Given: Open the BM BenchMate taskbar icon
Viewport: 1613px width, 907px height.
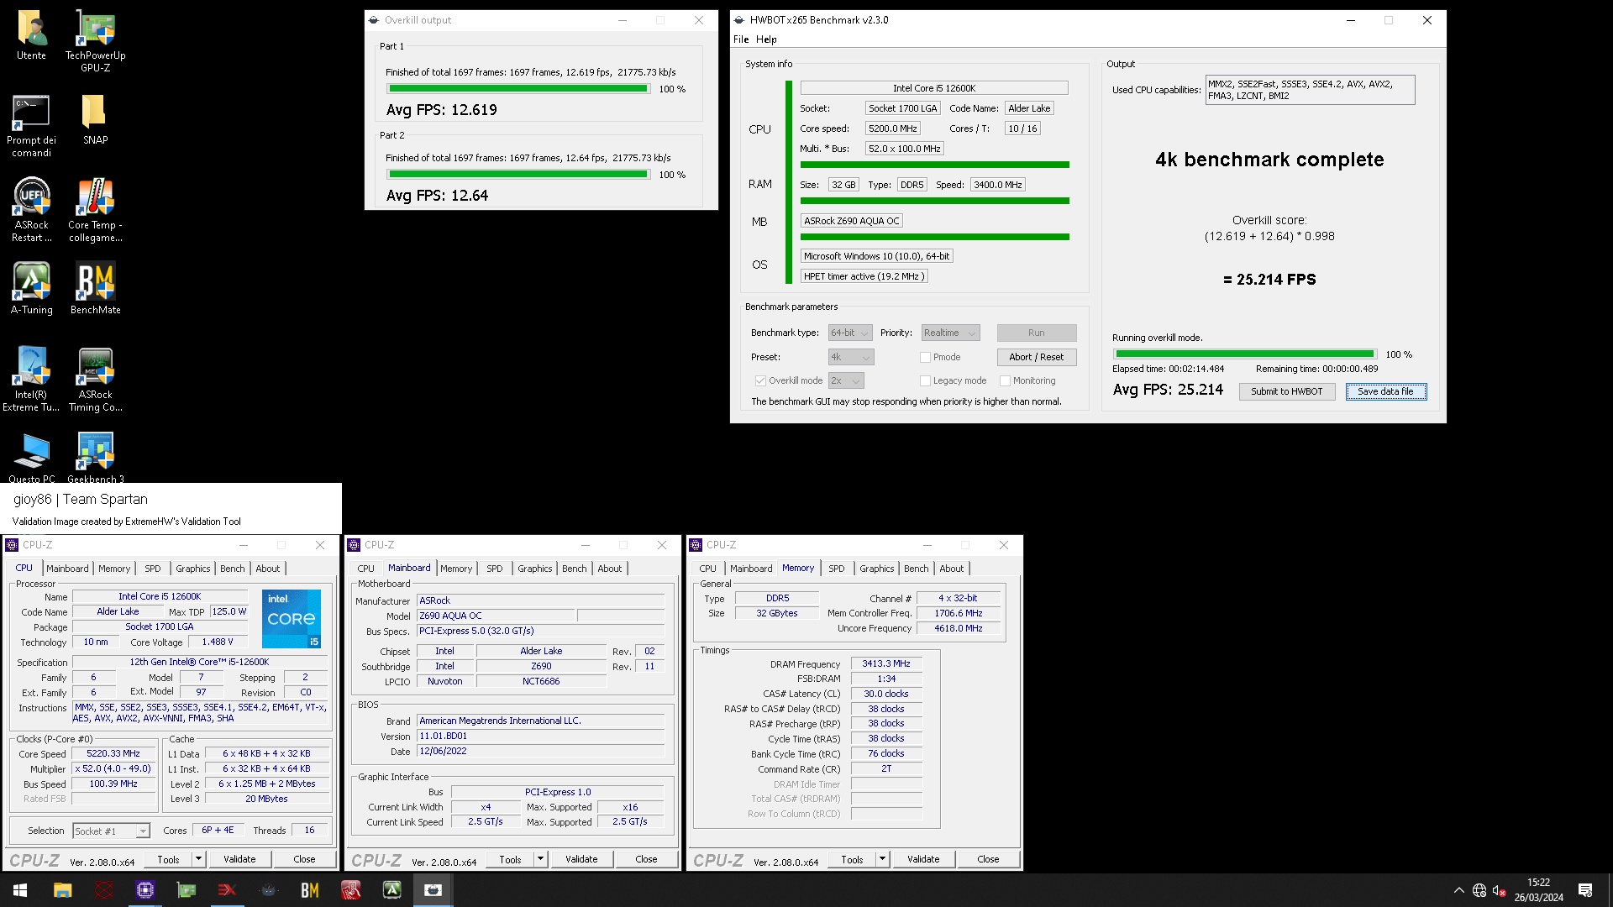Looking at the screenshot, I should pyautogui.click(x=309, y=890).
